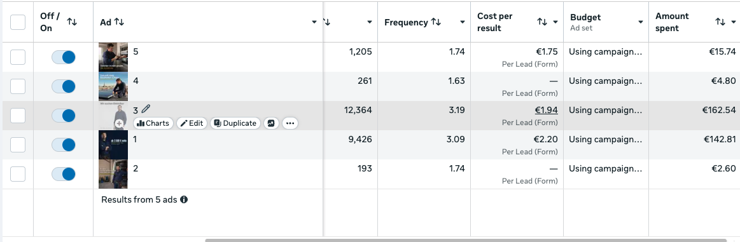Switch off ad 3
Viewport: 740px width, 242px height.
point(64,116)
